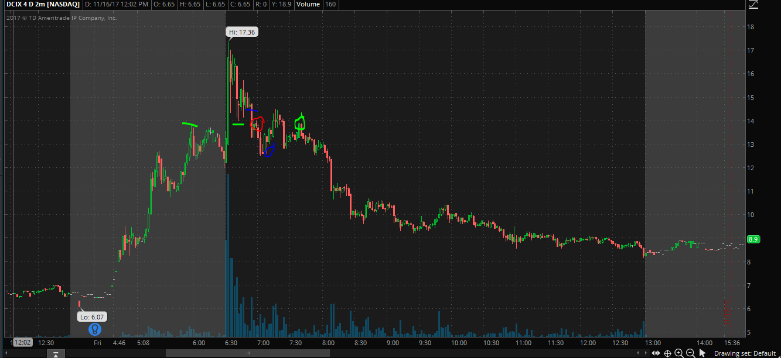Select the crosshair pan tool icon

(x=667, y=353)
